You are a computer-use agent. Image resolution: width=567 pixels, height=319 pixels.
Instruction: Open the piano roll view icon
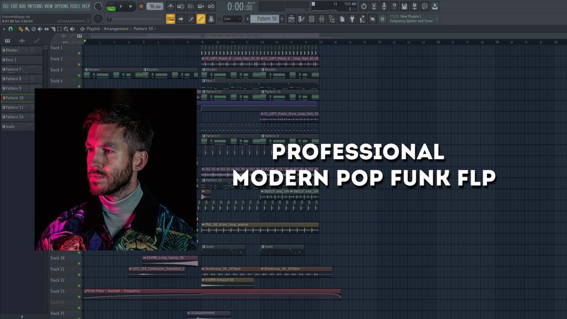301,19
